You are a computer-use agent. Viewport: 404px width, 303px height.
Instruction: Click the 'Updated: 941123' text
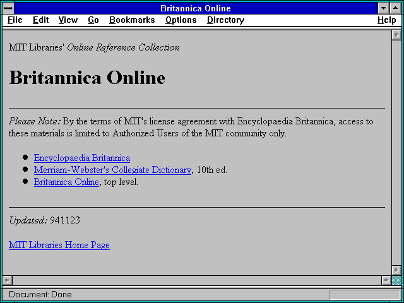coord(44,220)
